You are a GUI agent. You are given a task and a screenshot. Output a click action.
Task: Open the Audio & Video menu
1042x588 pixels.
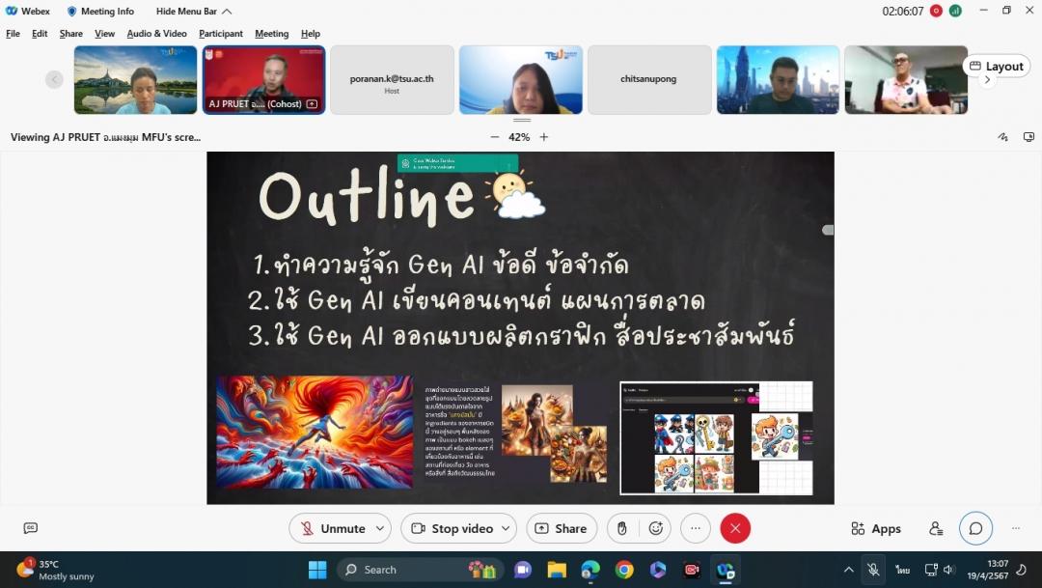coord(156,34)
